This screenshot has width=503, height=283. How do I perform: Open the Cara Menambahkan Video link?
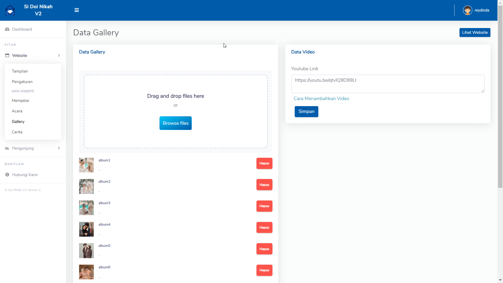click(321, 99)
